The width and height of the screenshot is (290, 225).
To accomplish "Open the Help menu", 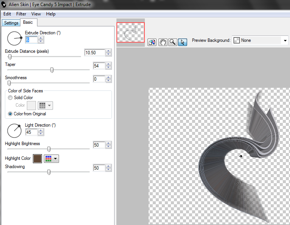I will coord(51,14).
